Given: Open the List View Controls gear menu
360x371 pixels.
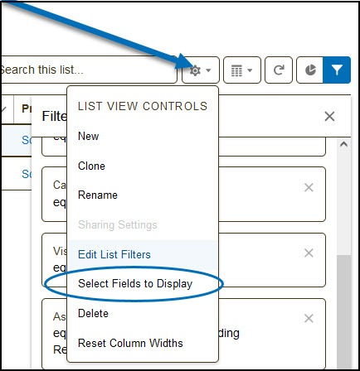Looking at the screenshot, I should (x=201, y=70).
